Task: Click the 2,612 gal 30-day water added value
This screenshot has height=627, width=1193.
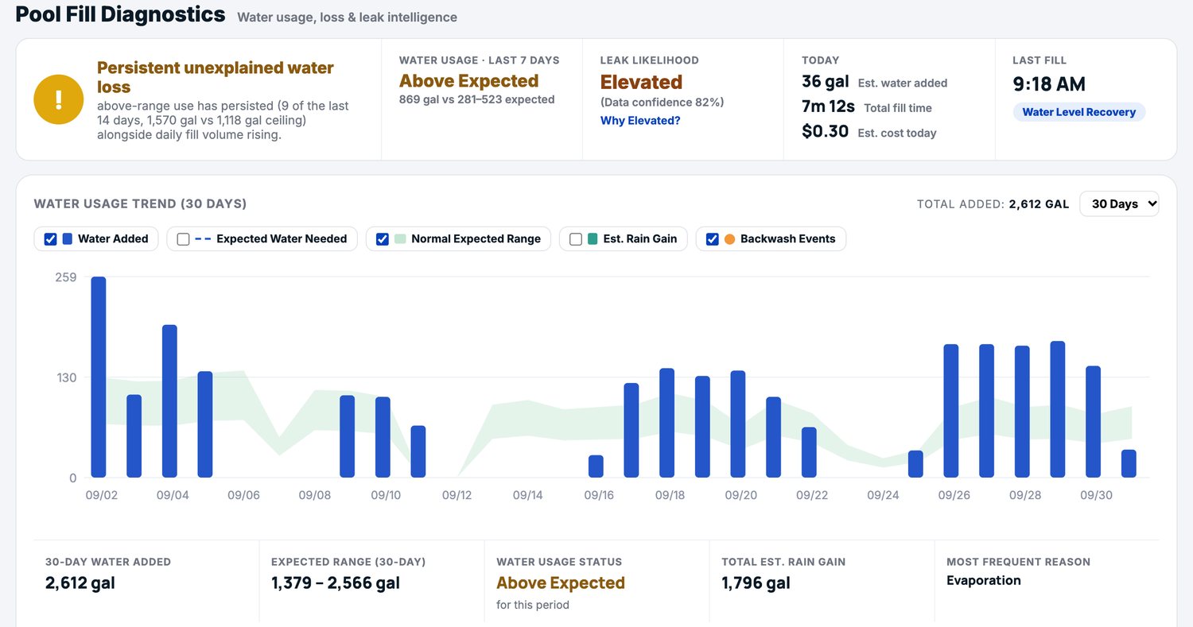Action: coord(80,583)
